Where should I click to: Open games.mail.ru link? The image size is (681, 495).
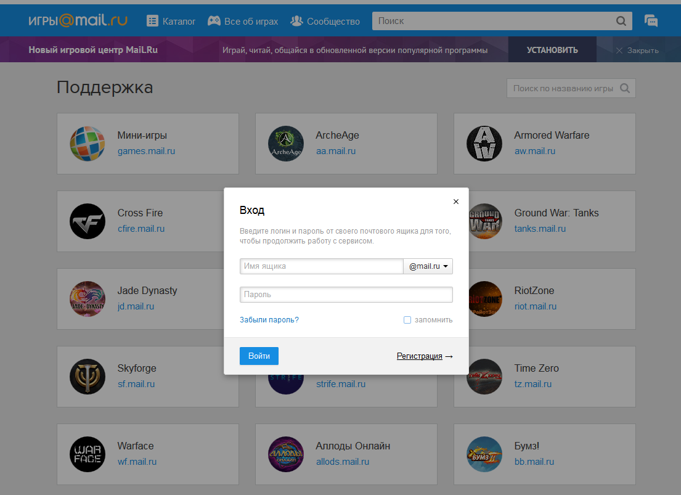coord(146,151)
